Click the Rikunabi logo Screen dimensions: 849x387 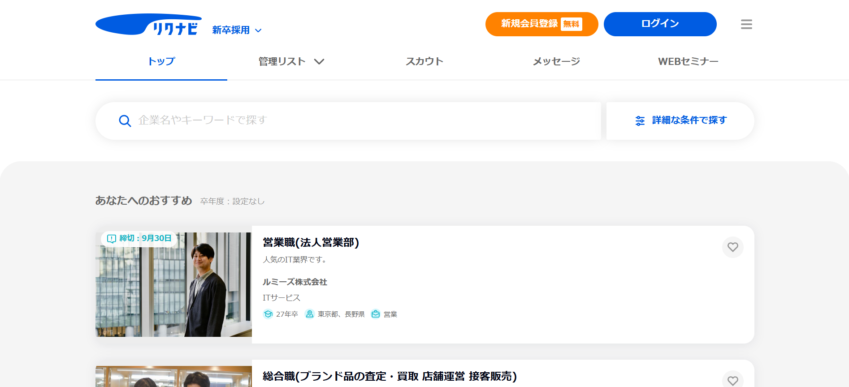148,24
